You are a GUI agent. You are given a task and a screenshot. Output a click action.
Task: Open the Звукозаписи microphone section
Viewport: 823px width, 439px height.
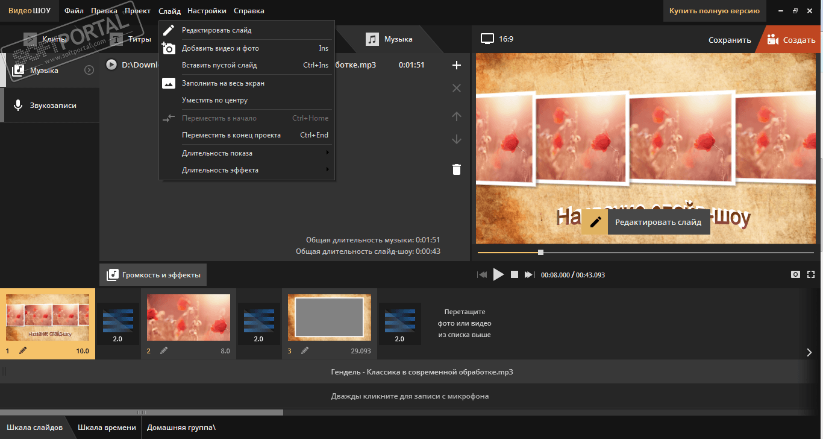(x=49, y=106)
